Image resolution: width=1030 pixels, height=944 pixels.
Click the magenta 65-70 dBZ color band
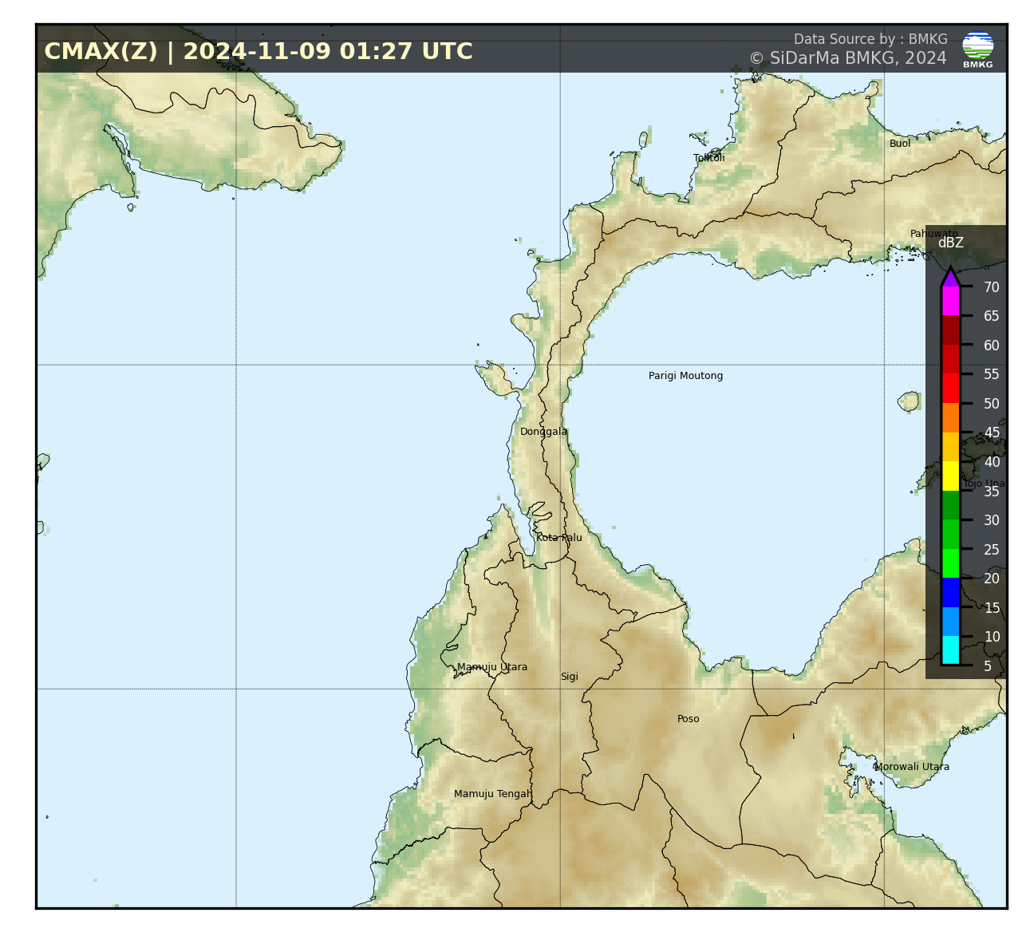(x=950, y=301)
